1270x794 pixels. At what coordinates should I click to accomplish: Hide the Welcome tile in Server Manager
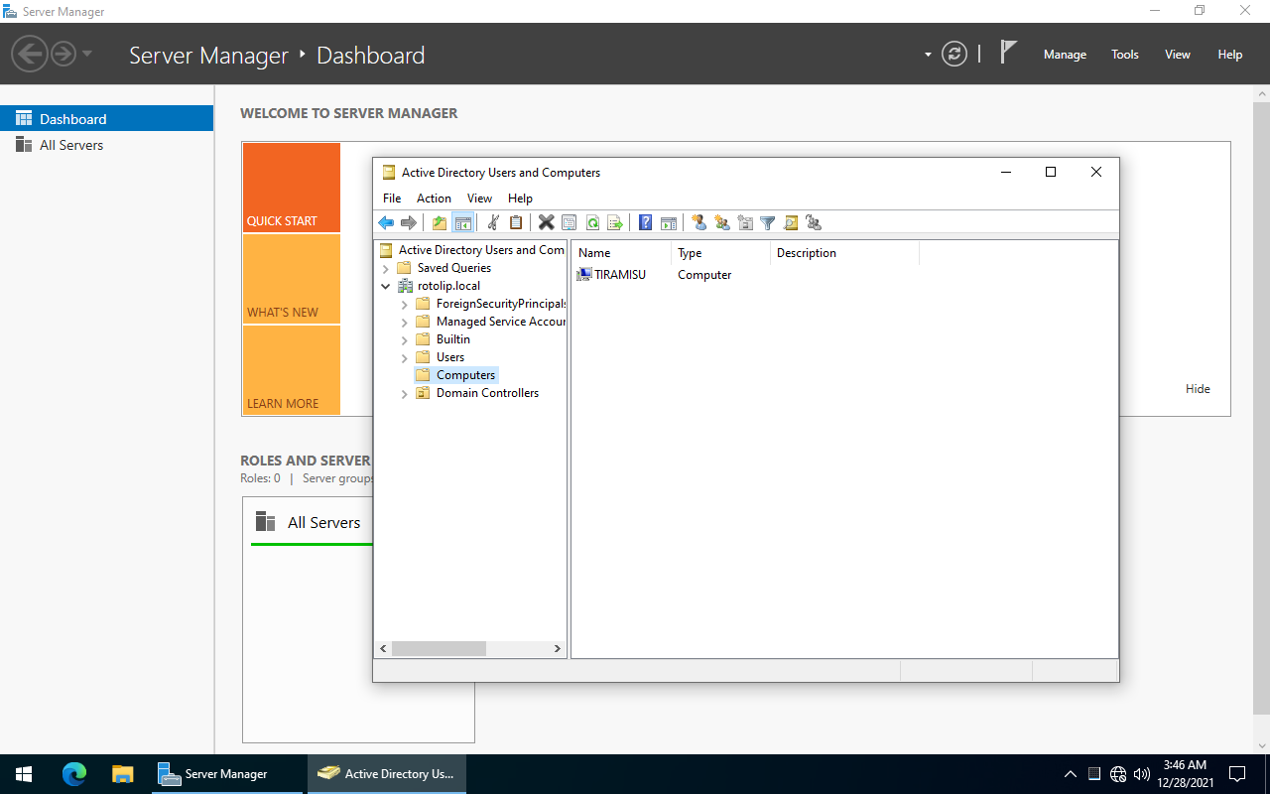pos(1198,388)
